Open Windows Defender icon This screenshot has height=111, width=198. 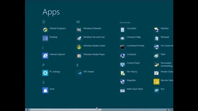click(79, 30)
